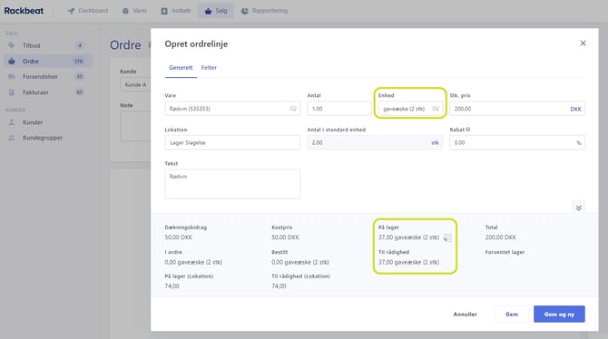Image resolution: width=608 pixels, height=339 pixels.
Task: Click Total value 200,00 DKK
Action: tap(500, 237)
